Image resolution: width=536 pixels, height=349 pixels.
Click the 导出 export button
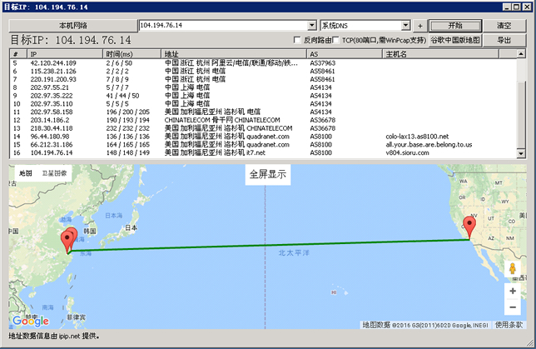point(504,40)
